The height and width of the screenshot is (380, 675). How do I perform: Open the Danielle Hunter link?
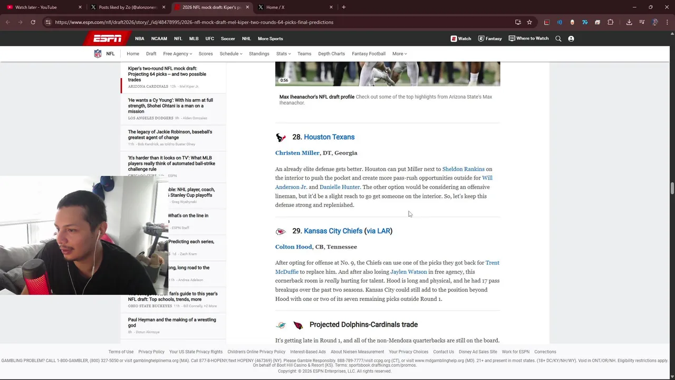340,187
